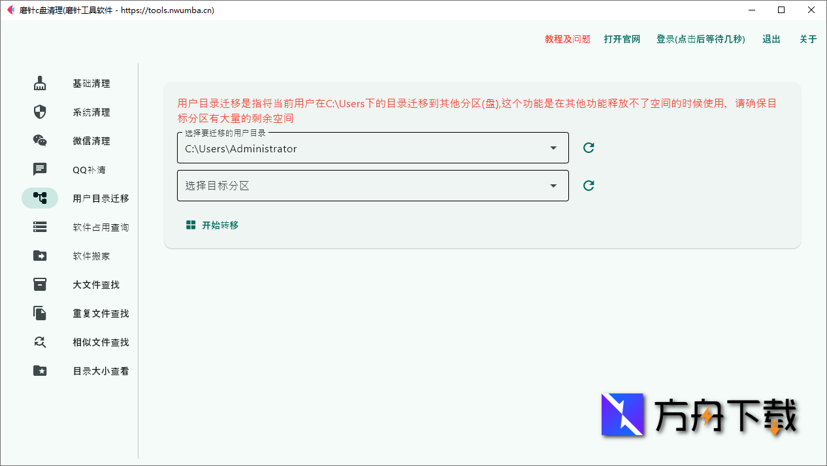
Task: Click 关于 in the top menu
Action: [808, 39]
